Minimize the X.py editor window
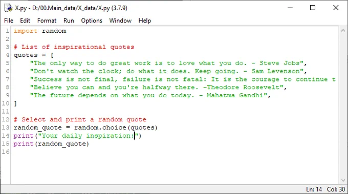 [290, 8]
